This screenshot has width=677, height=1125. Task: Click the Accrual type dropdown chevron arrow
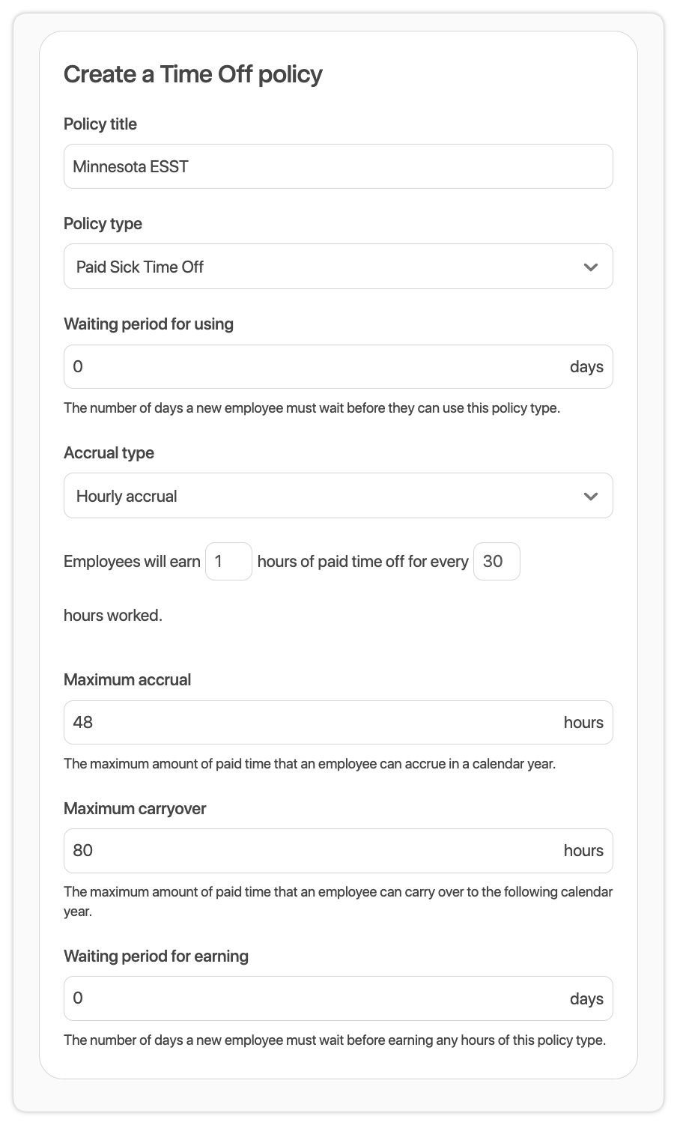click(x=590, y=496)
